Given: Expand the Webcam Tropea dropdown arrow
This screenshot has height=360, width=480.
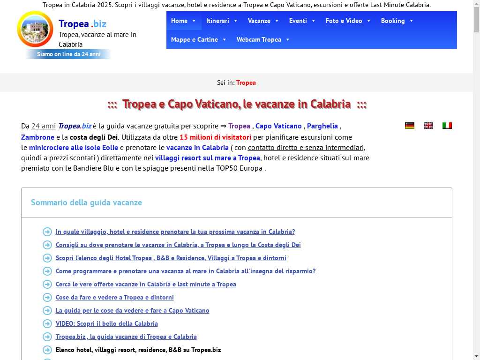Looking at the screenshot, I should (x=288, y=39).
